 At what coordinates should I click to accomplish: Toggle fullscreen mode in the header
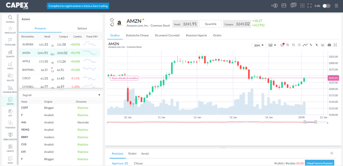(309, 6)
